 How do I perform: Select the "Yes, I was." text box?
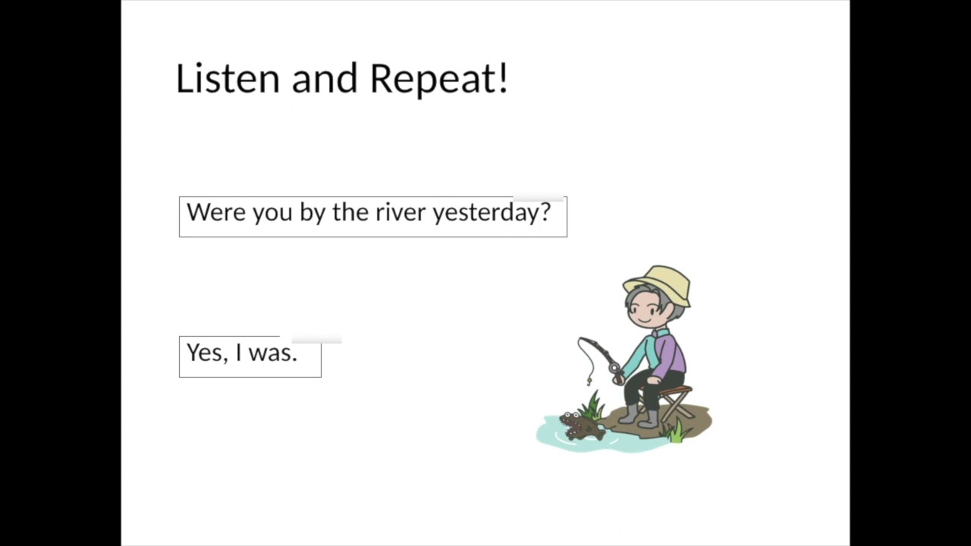point(250,356)
